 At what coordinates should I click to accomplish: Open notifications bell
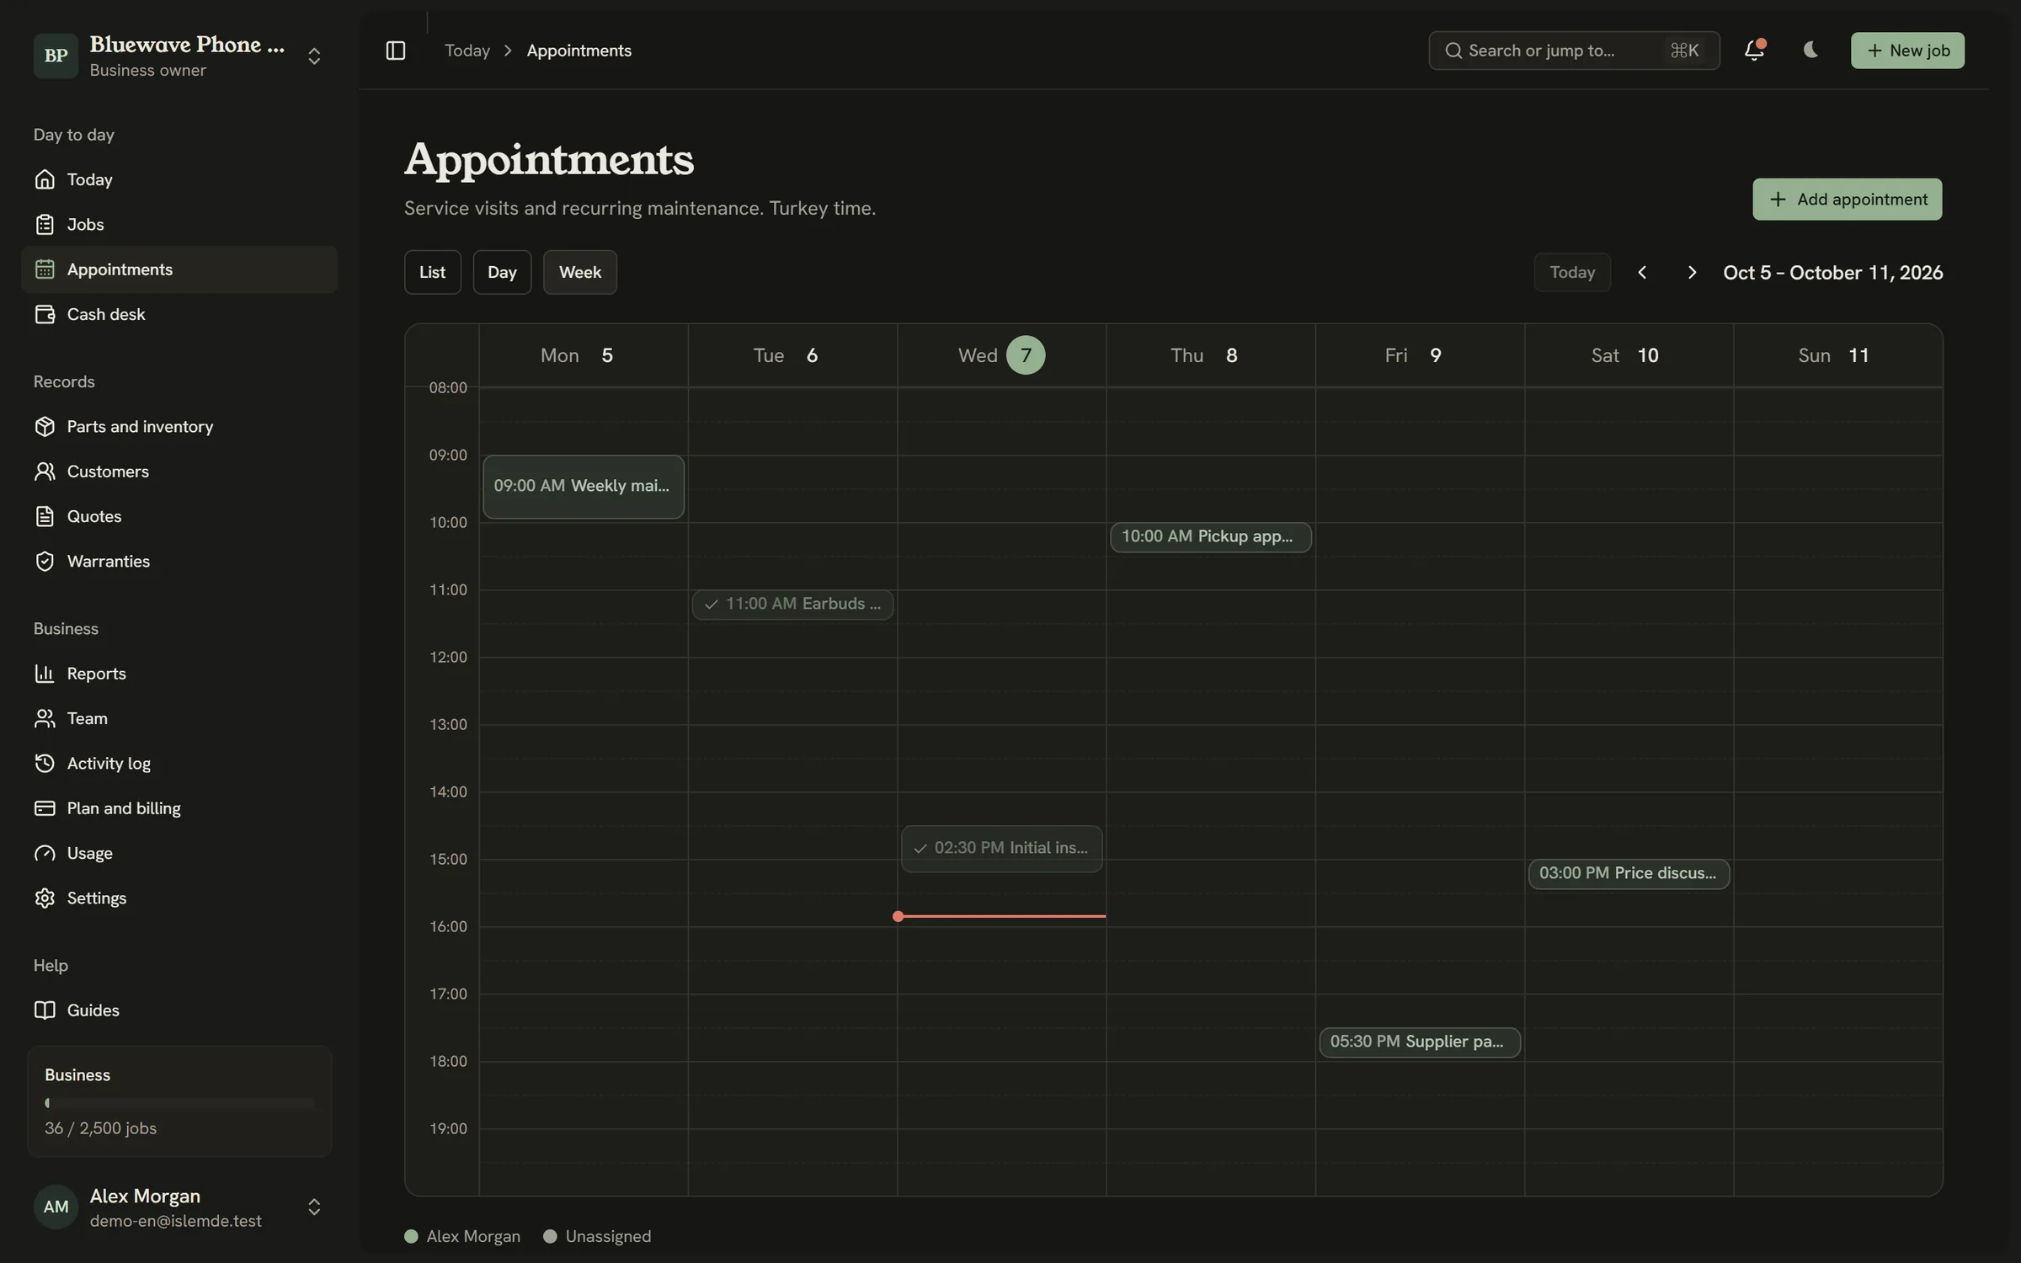coord(1754,51)
